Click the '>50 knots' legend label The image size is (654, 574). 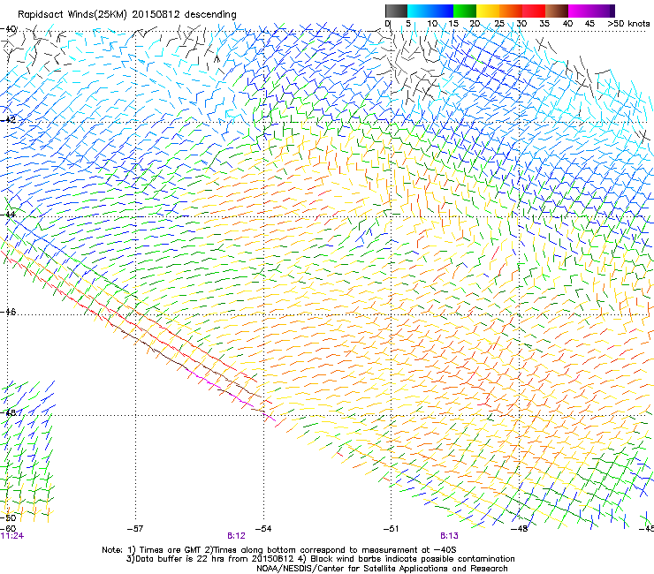(x=628, y=24)
